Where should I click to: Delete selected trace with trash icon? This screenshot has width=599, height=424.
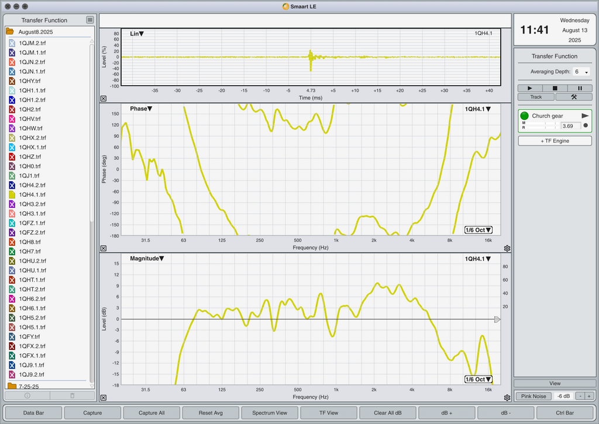click(x=72, y=396)
